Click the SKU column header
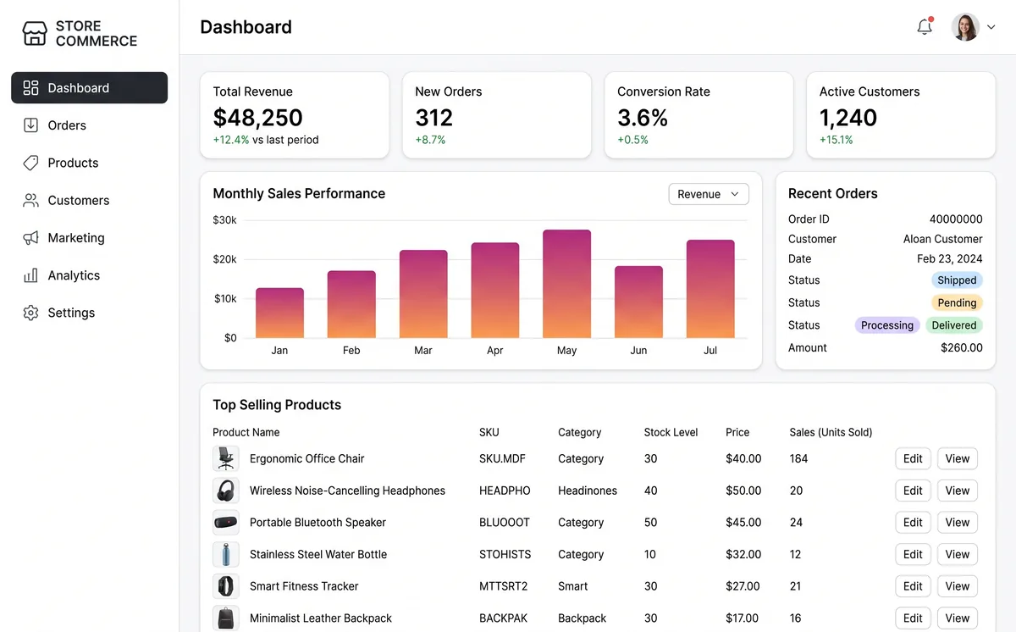 click(x=489, y=432)
